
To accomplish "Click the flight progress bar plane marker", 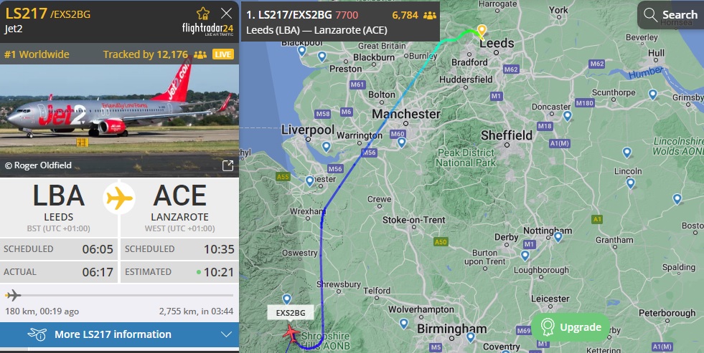I will tap(13, 295).
